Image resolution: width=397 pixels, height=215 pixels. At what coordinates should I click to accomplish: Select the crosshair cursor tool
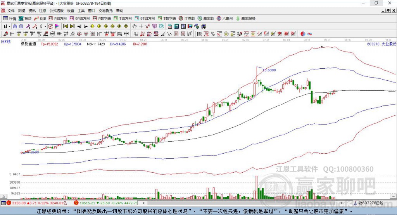click(x=141, y=26)
